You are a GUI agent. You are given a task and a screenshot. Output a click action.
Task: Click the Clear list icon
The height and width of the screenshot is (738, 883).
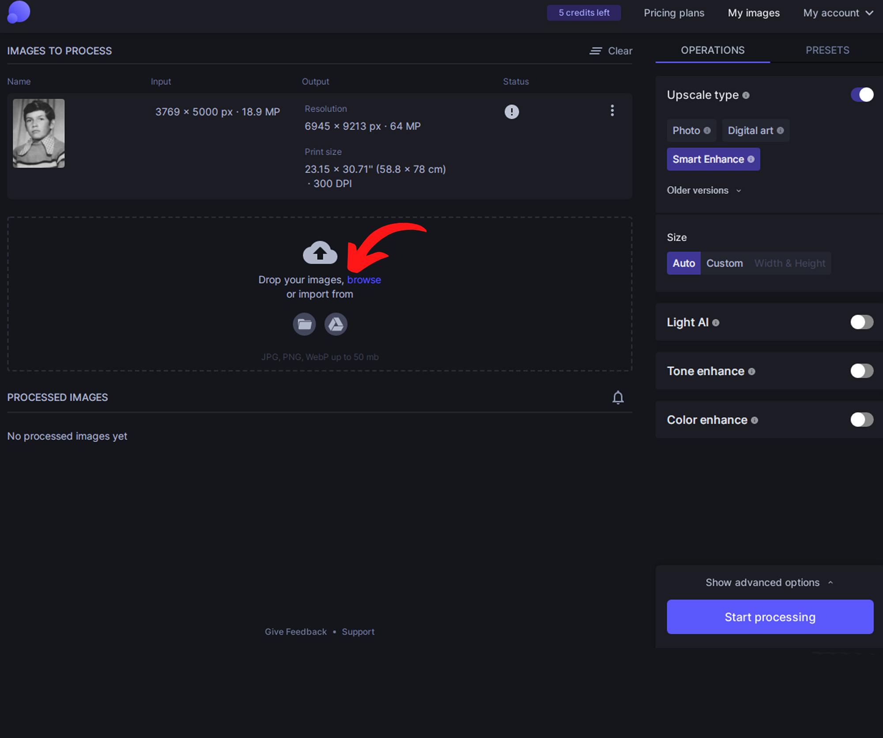coord(596,51)
